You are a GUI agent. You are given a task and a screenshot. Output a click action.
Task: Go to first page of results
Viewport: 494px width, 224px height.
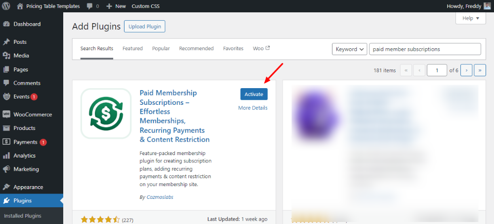(406, 70)
